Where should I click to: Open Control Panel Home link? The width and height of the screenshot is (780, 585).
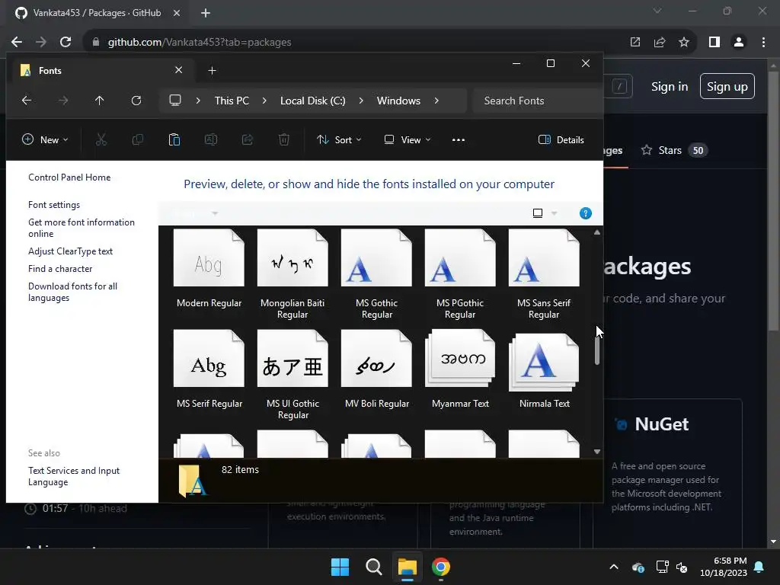(69, 177)
